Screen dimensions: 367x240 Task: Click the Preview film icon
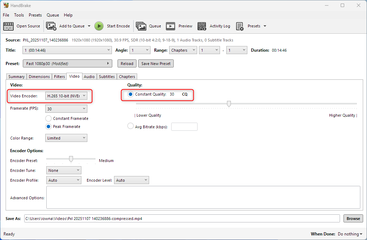(x=171, y=26)
